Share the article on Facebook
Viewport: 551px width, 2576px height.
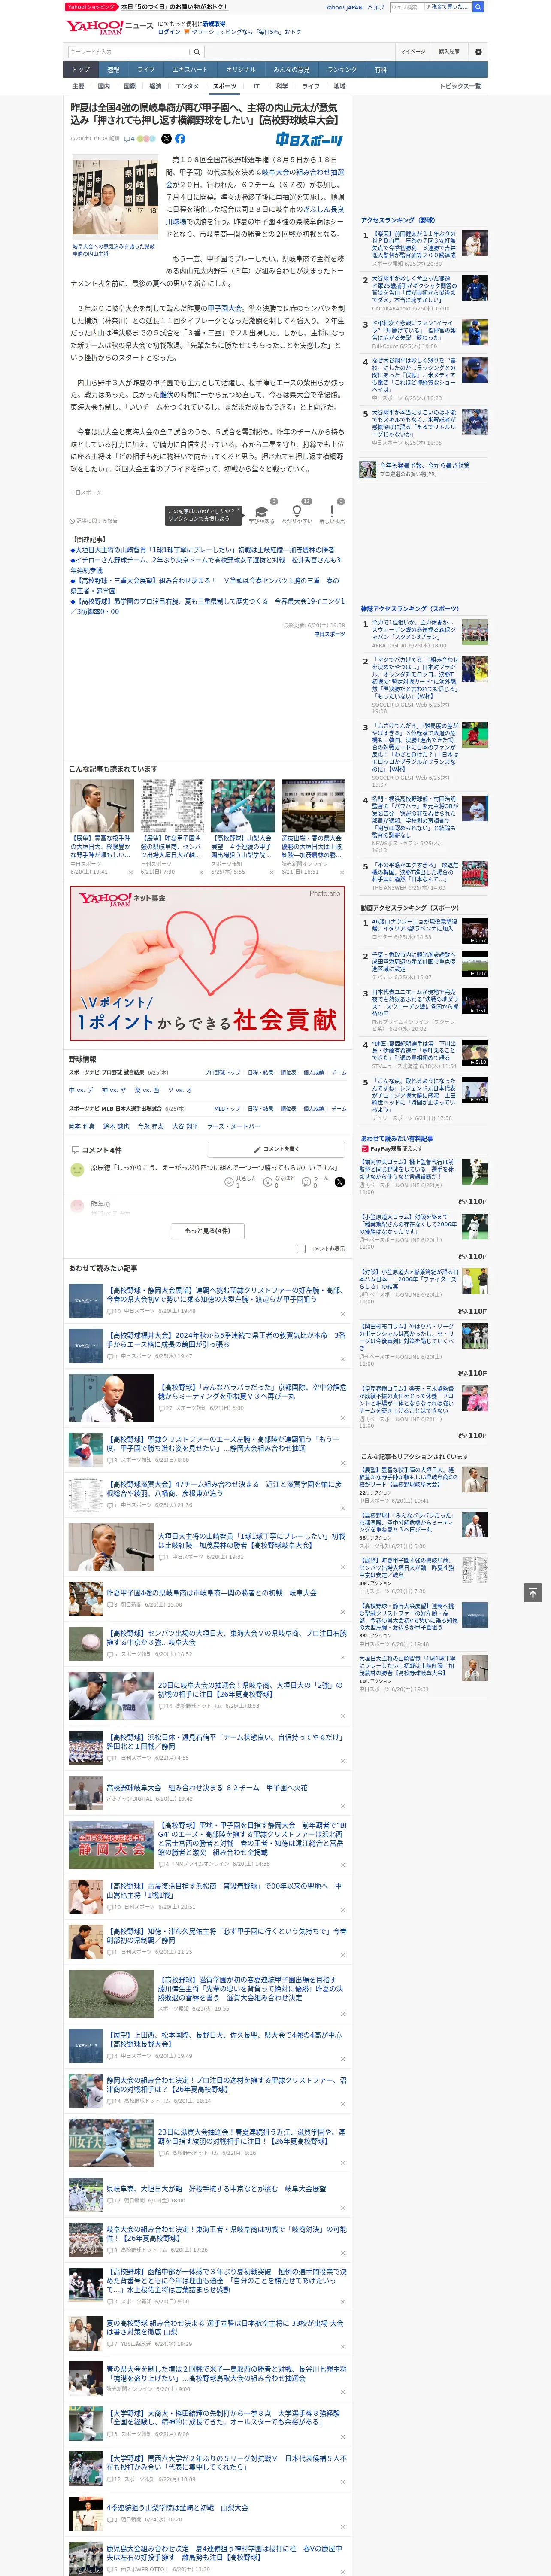click(x=180, y=139)
